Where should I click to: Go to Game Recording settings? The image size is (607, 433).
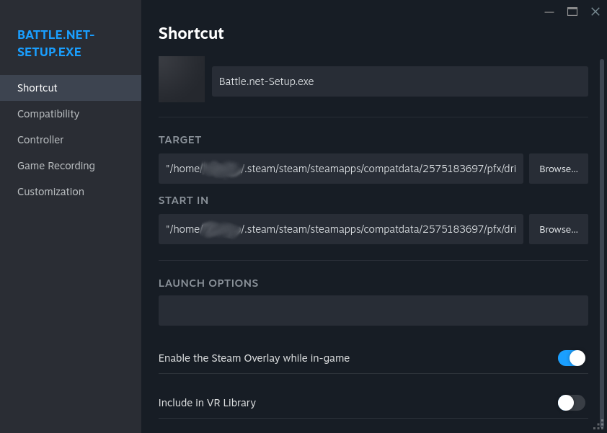point(56,166)
